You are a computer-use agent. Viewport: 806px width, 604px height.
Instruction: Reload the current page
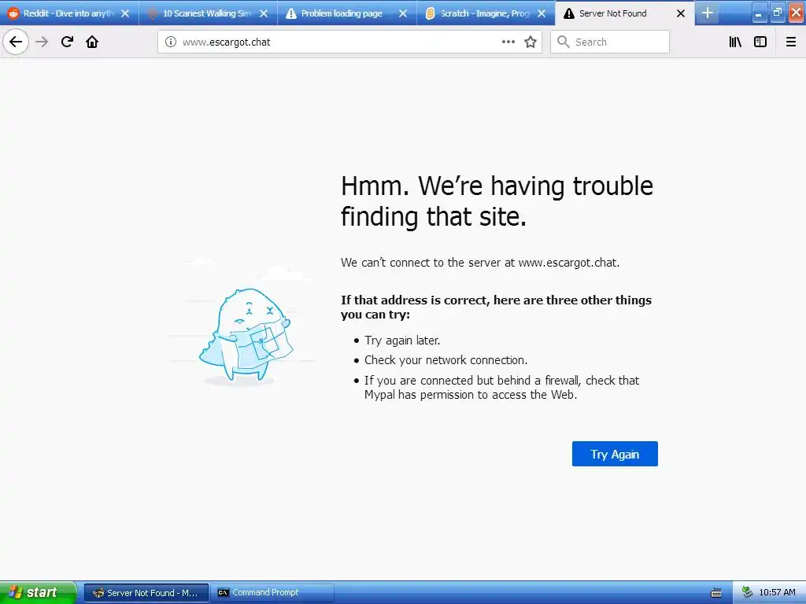pos(68,42)
